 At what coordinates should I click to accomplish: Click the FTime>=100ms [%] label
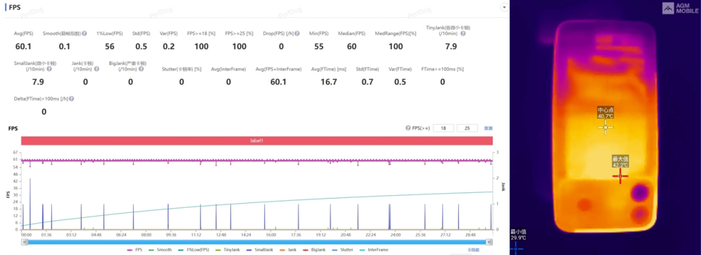point(442,69)
